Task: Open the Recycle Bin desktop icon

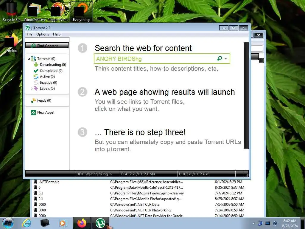Action: pos(11,11)
